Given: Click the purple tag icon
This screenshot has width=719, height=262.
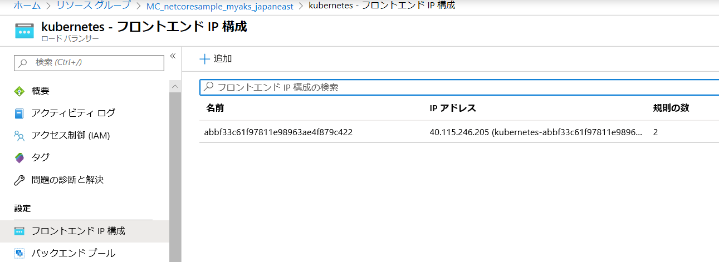Looking at the screenshot, I should pyautogui.click(x=19, y=157).
